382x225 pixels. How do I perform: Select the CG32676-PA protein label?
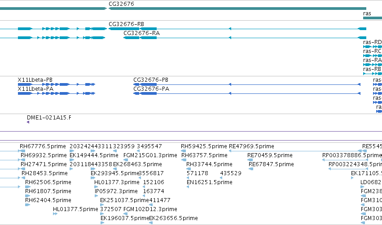151,89
